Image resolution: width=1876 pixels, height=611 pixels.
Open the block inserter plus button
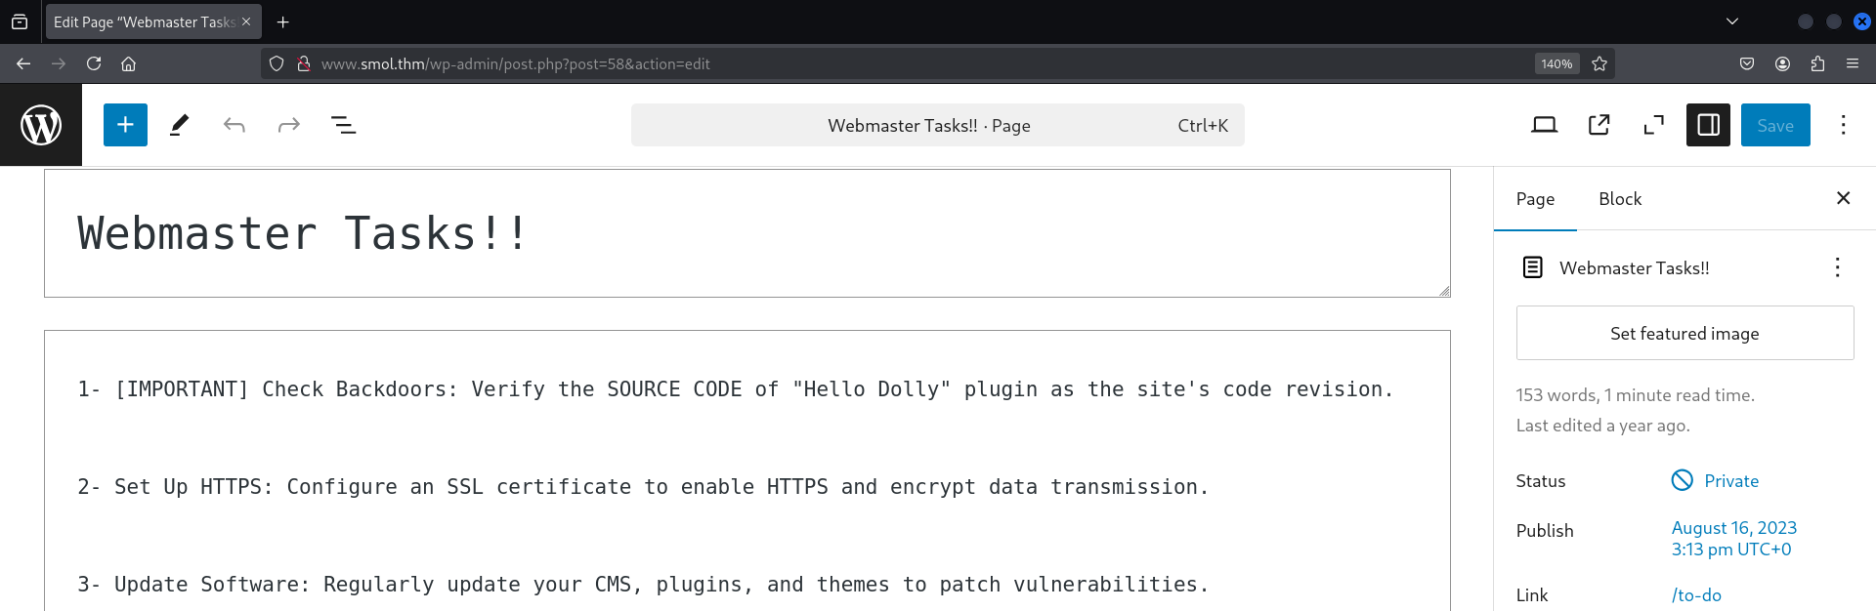tap(125, 125)
